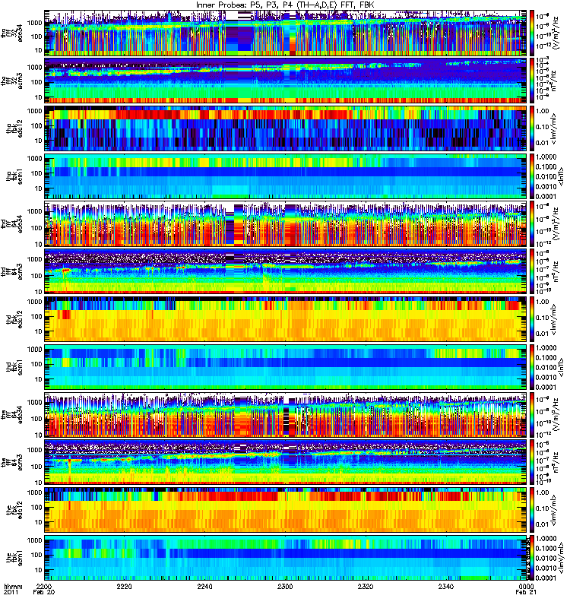The image size is (570, 608).
Task: Click the color bar beside thd fff edc34 panel
Action: point(531,223)
